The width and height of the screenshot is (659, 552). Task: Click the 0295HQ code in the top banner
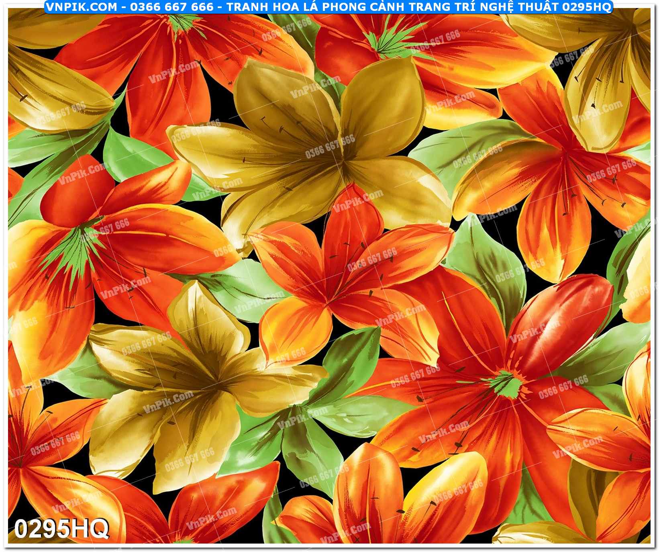[586, 6]
